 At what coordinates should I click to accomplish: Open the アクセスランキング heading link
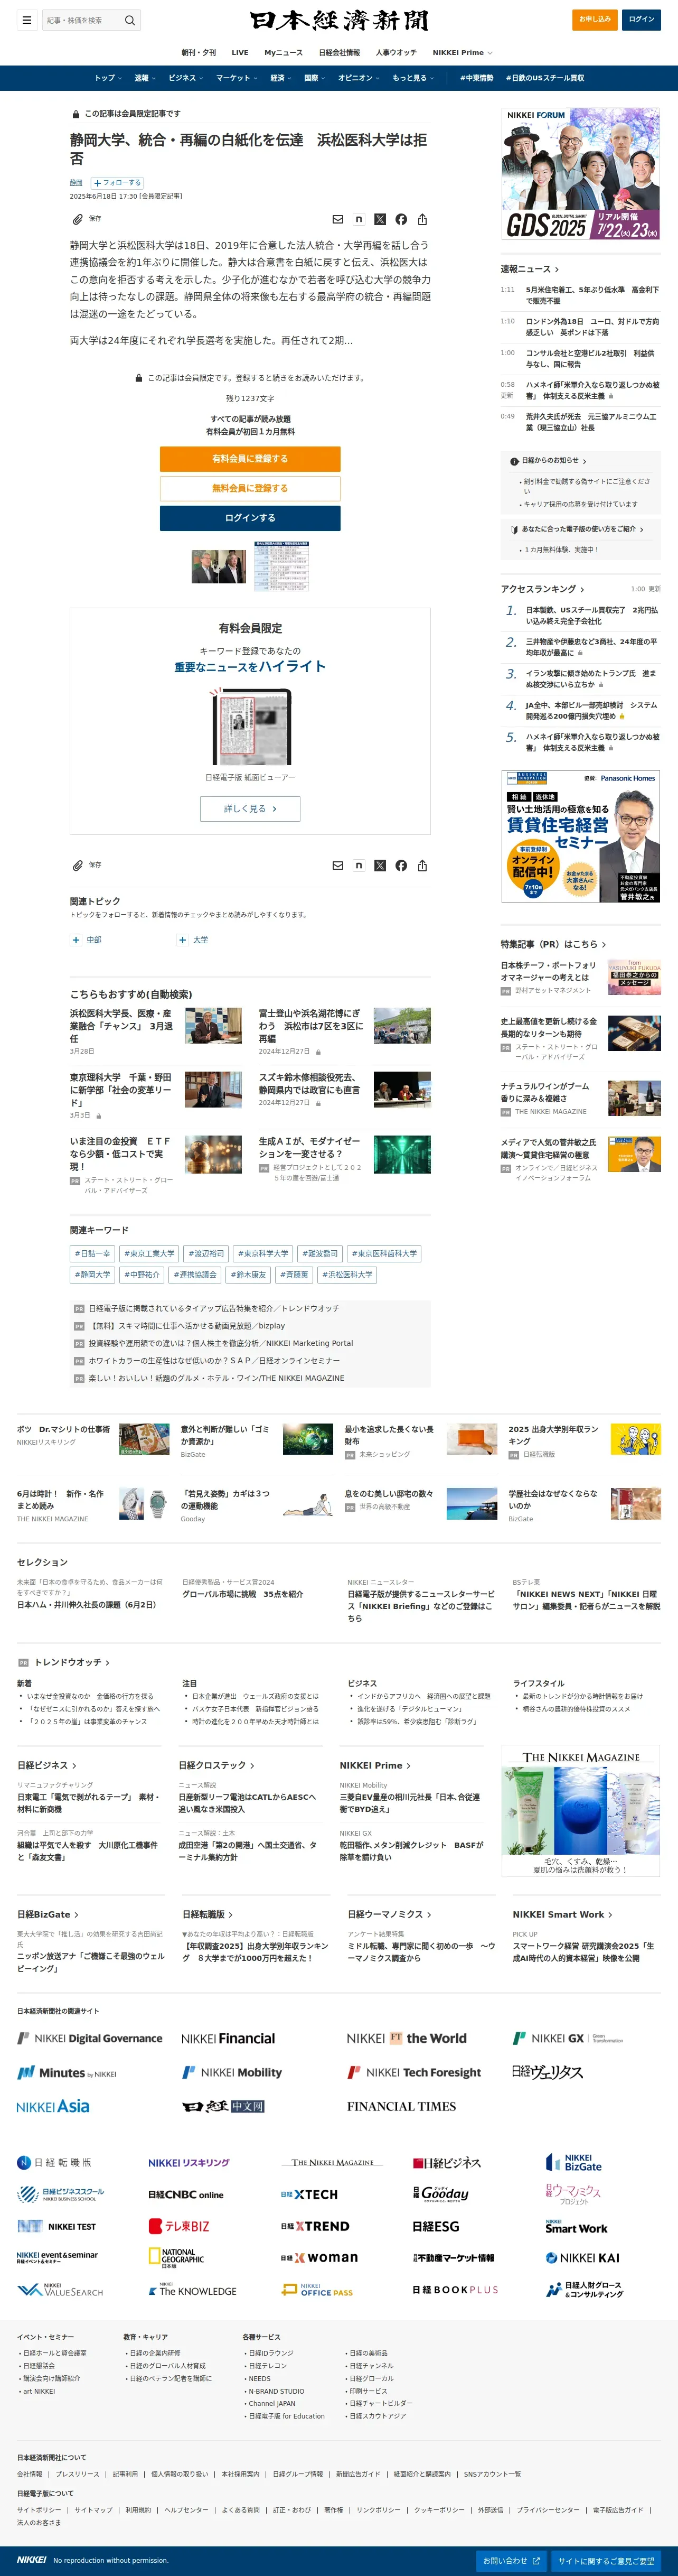tap(542, 589)
